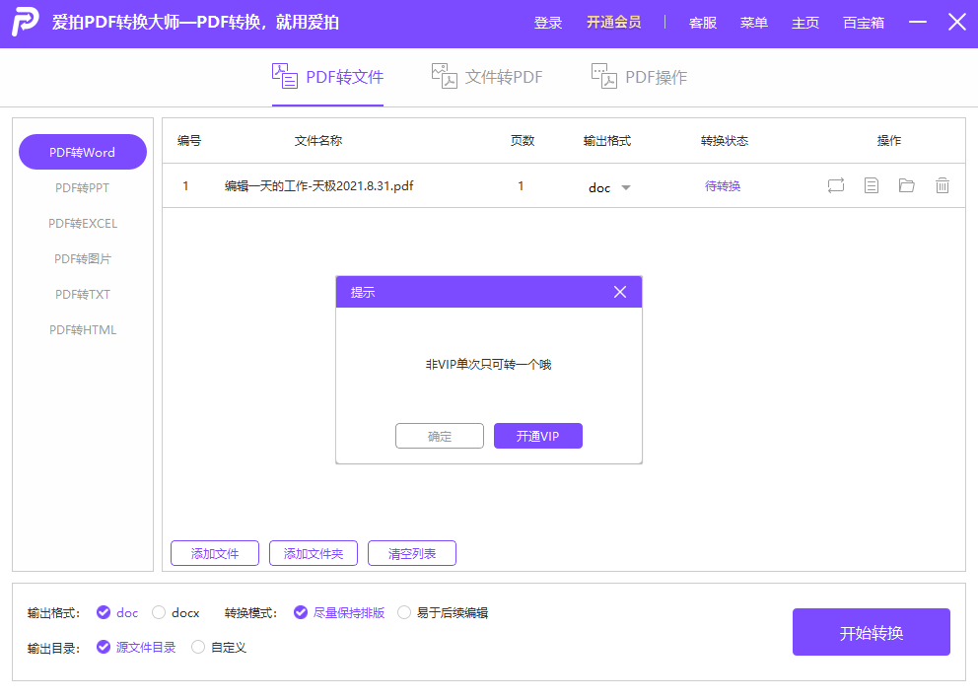
Task: Choose 尽量保持排版 conversion mode
Action: 301,612
